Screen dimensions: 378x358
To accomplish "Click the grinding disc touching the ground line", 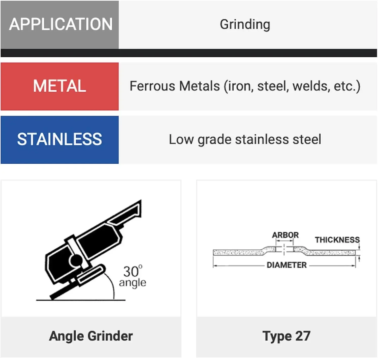I will tap(60, 292).
